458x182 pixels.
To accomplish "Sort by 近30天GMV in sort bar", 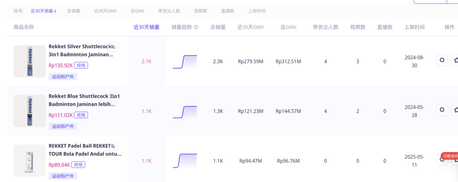I will [x=106, y=11].
